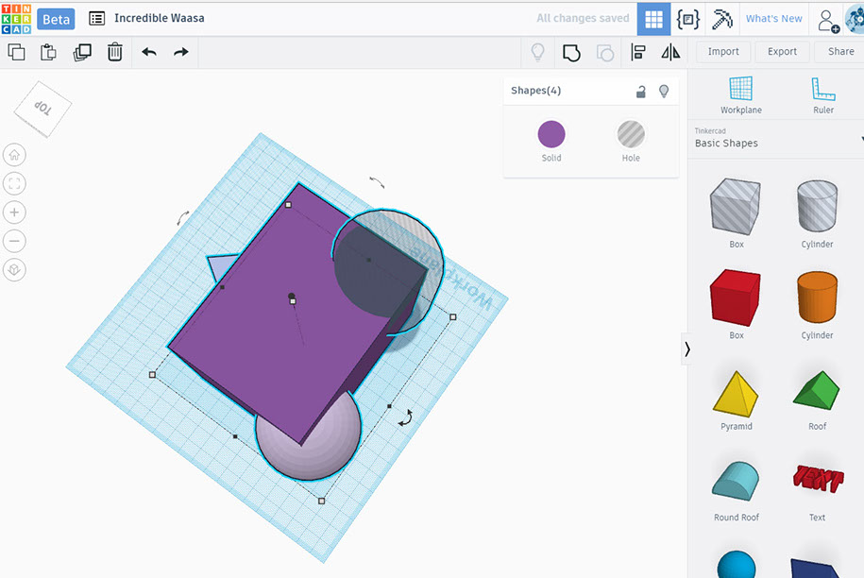This screenshot has height=578, width=864.
Task: Redo the last action
Action: (180, 52)
